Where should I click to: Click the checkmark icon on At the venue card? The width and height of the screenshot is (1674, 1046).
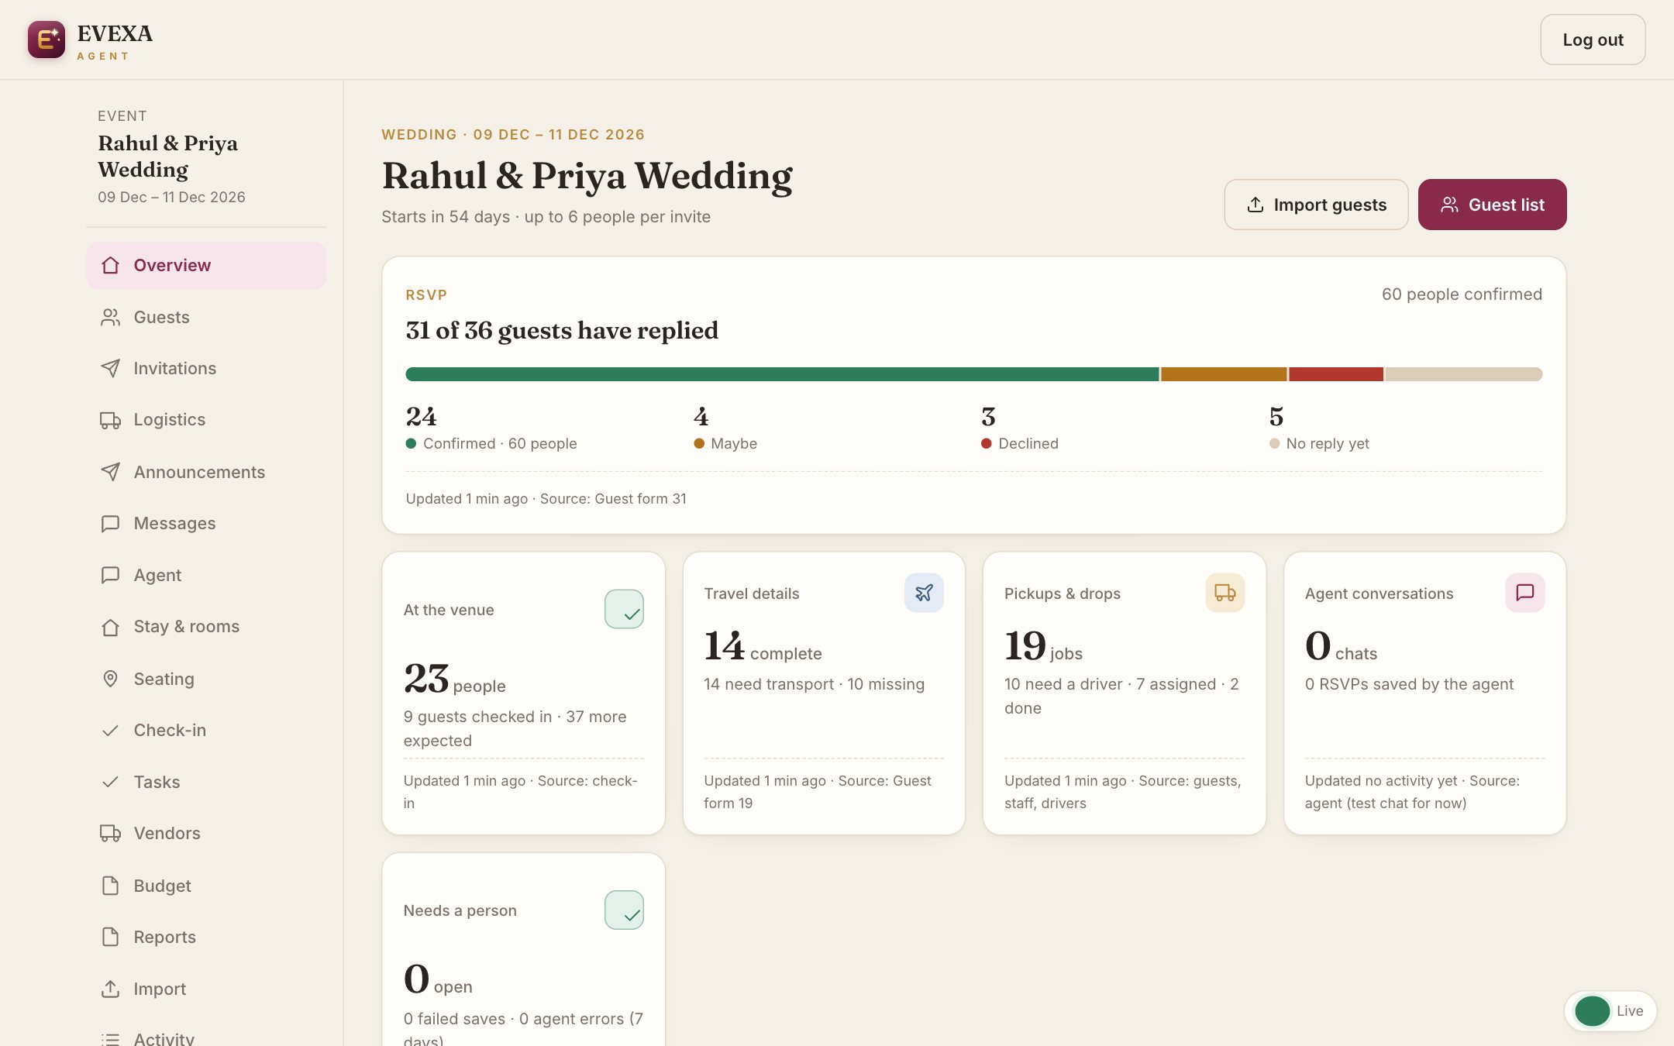624,609
